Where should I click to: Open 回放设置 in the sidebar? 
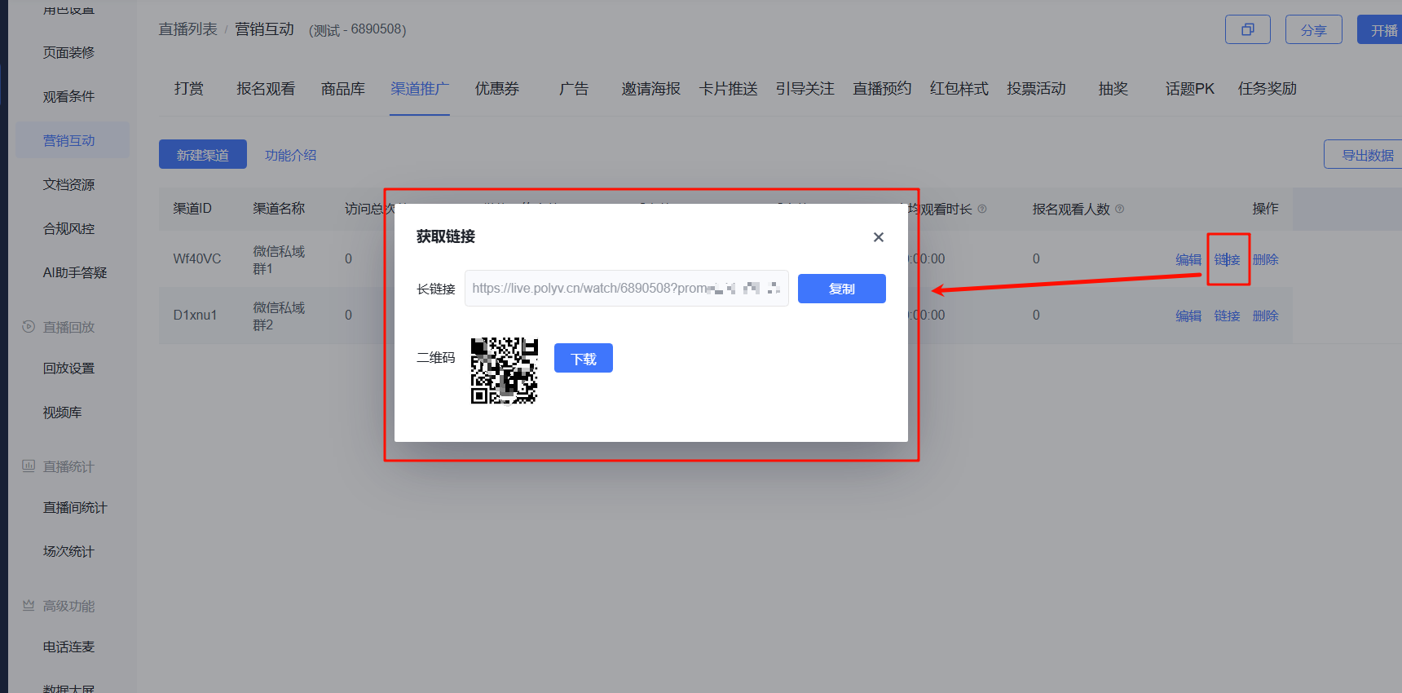tap(69, 369)
